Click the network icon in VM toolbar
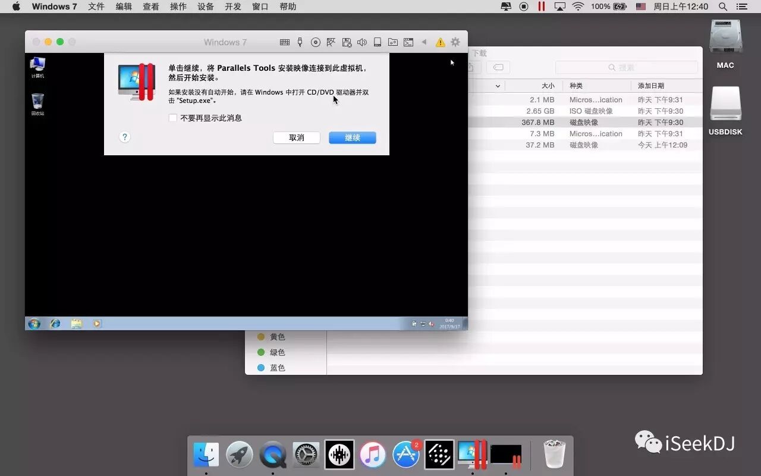Image resolution: width=761 pixels, height=476 pixels. [x=331, y=42]
